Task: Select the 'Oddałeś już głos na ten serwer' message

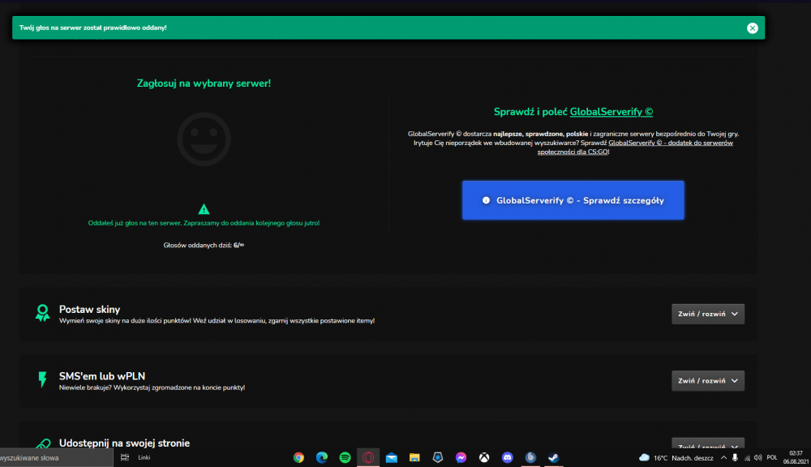Action: click(204, 223)
